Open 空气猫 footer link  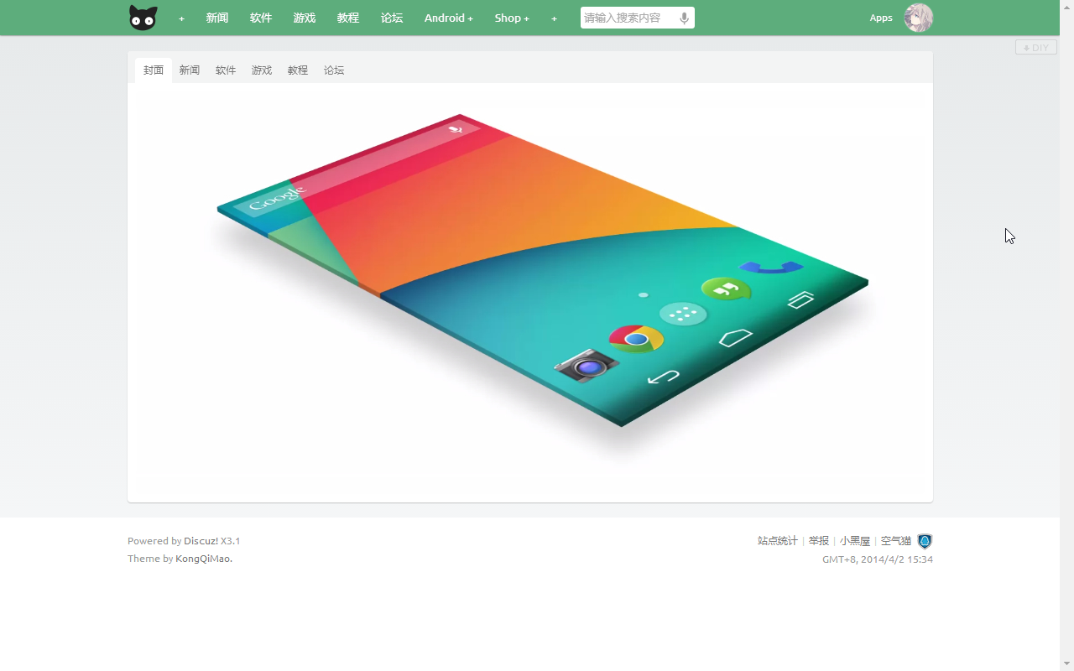pyautogui.click(x=896, y=541)
